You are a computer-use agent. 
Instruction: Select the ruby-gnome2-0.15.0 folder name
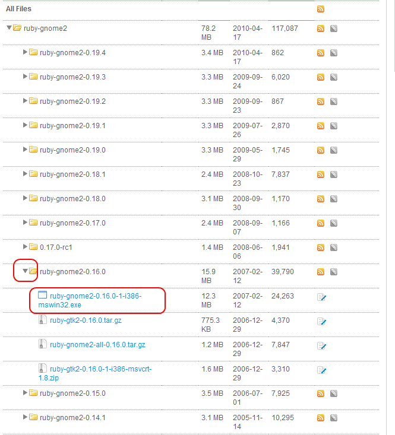point(72,393)
